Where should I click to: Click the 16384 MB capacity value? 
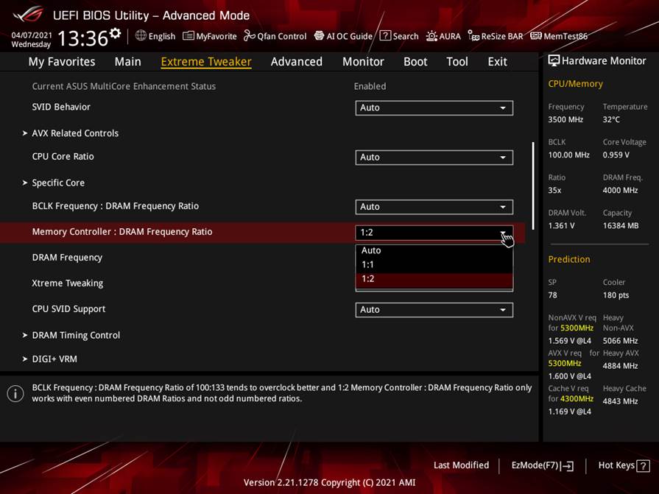pos(621,226)
